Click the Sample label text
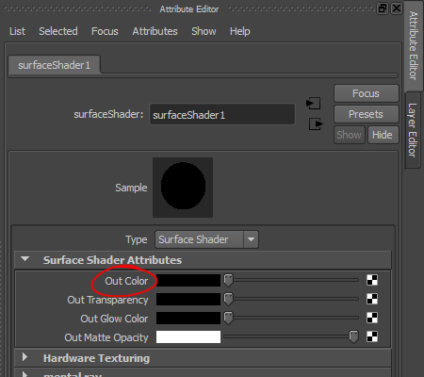424x377 pixels. (x=131, y=188)
